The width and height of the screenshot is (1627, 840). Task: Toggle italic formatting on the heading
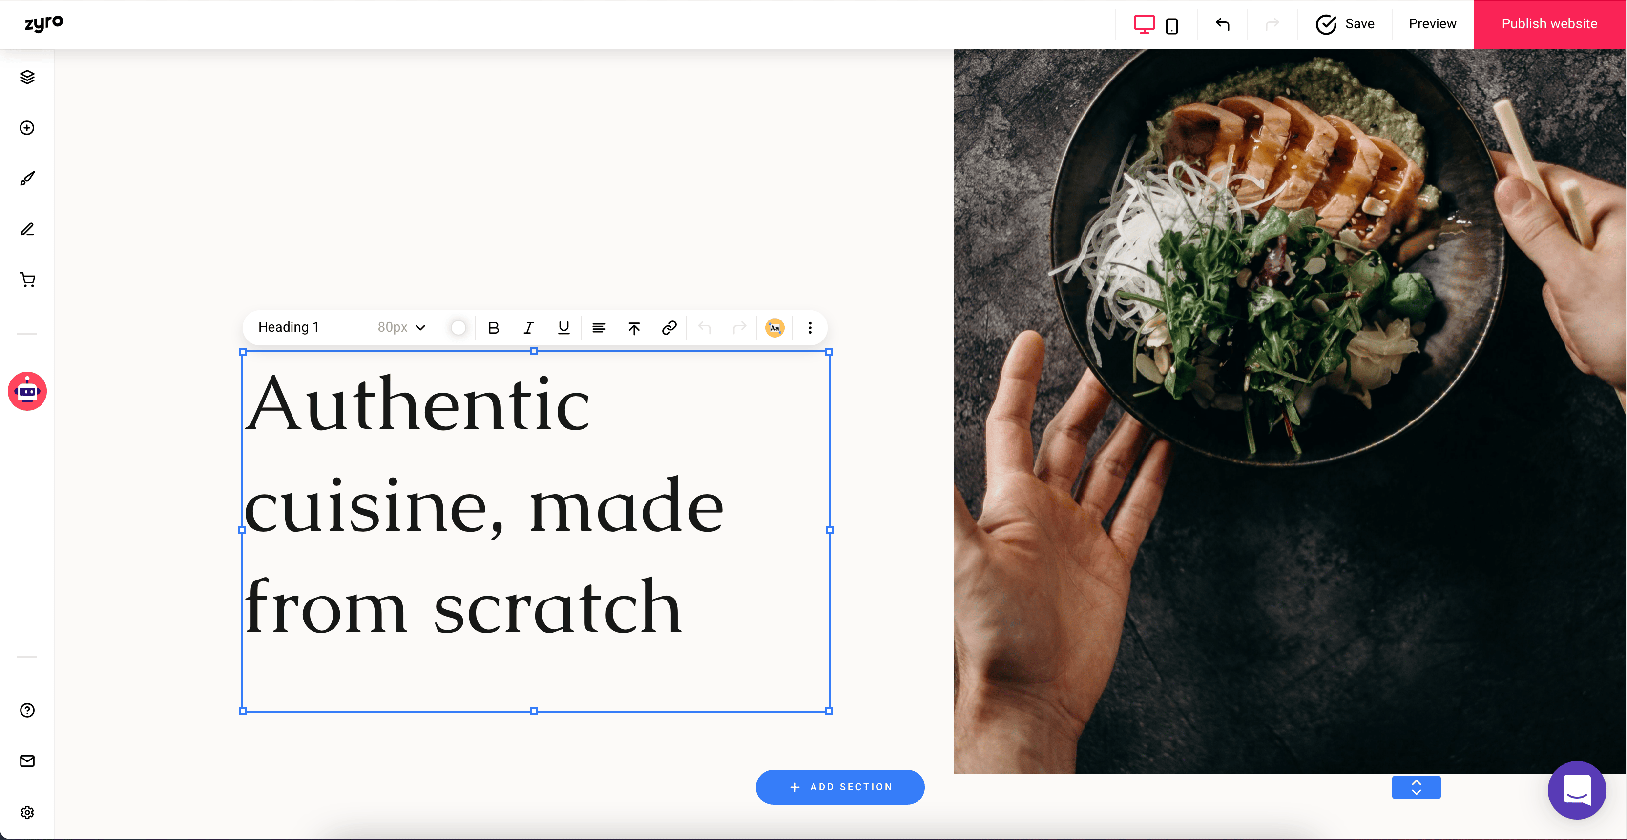click(x=528, y=327)
